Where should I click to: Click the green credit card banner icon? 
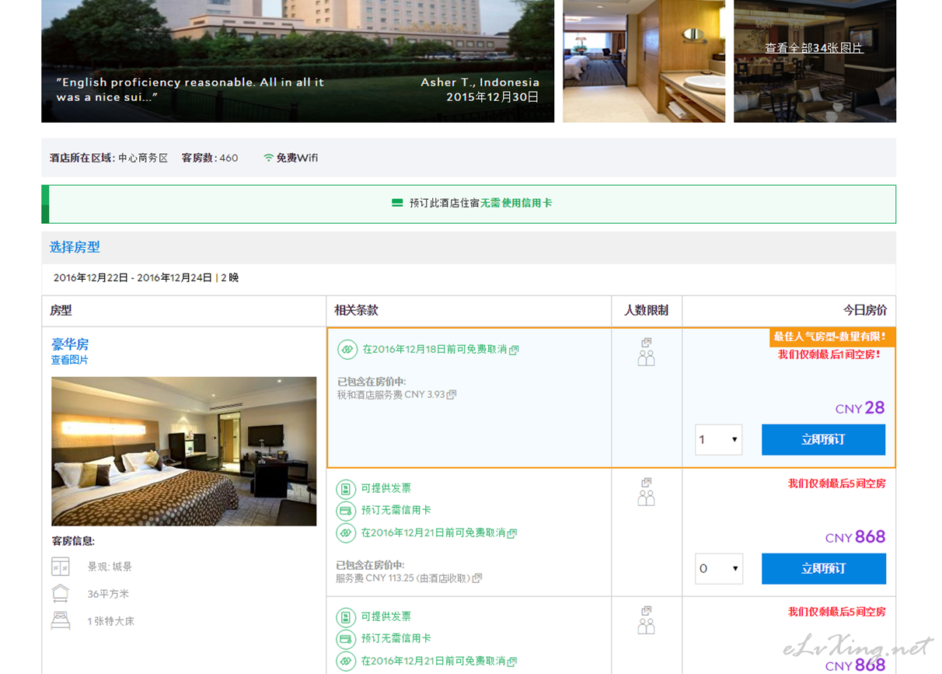pos(397,203)
